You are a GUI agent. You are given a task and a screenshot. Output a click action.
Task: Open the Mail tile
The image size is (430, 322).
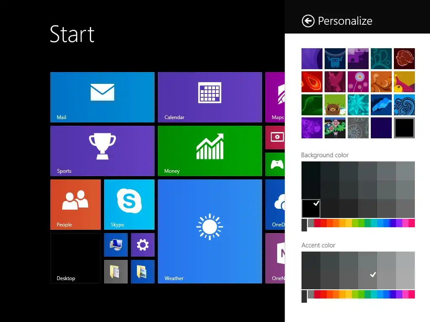[102, 97]
